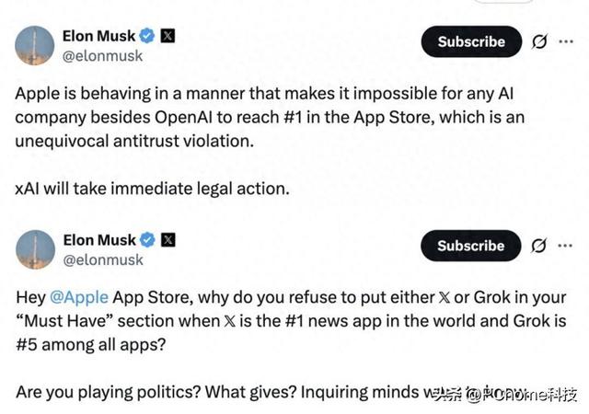Click the Subscribe button on the second tweet
589x414 pixels.
[470, 246]
